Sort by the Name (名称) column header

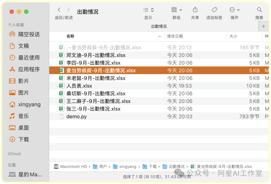pyautogui.click(x=70, y=36)
